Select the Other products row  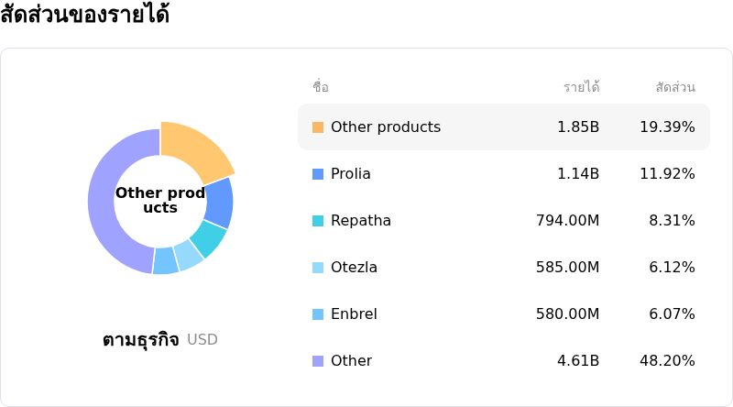(503, 127)
